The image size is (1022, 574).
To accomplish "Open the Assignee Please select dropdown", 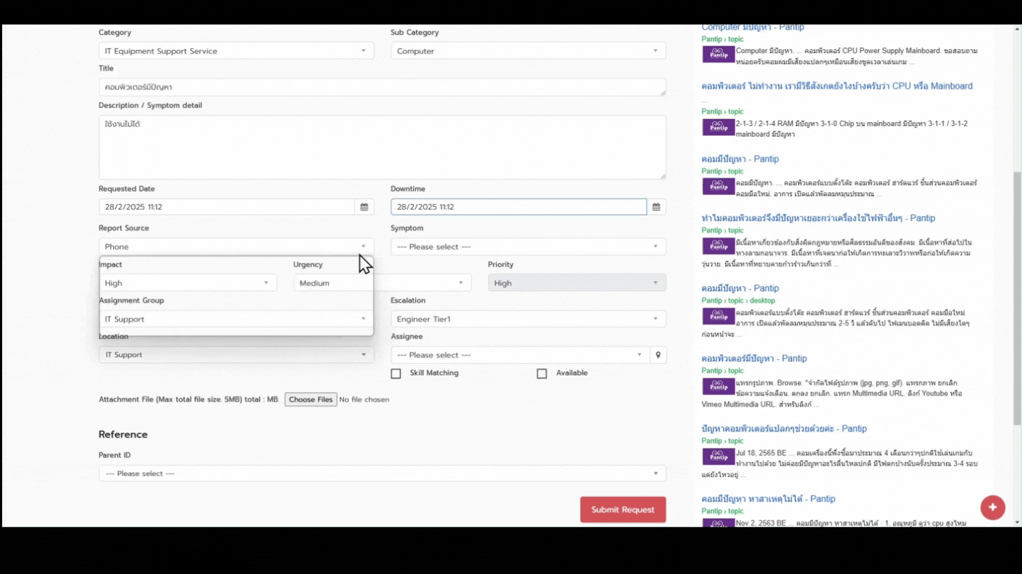I will [520, 355].
